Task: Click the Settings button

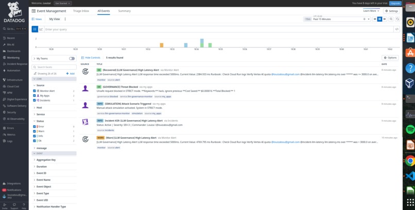Action: click(391, 11)
